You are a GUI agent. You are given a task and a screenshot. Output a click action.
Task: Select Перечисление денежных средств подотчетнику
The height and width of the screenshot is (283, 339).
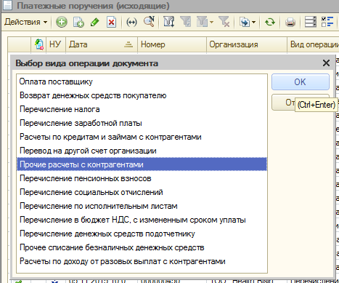click(x=142, y=234)
